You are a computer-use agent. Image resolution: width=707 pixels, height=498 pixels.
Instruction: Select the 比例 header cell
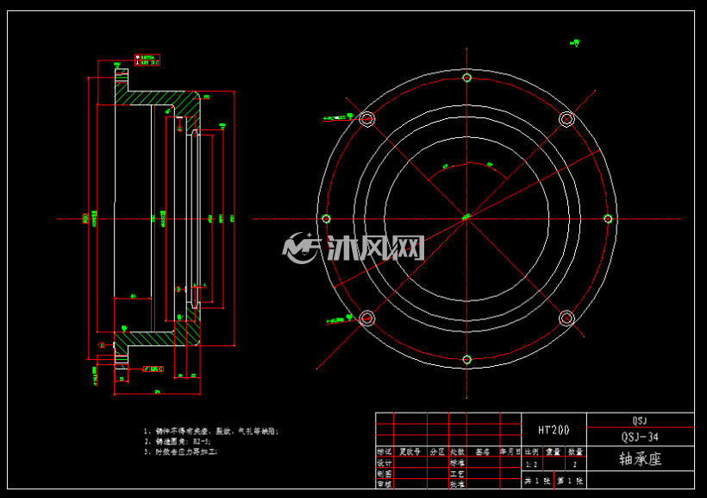point(532,451)
